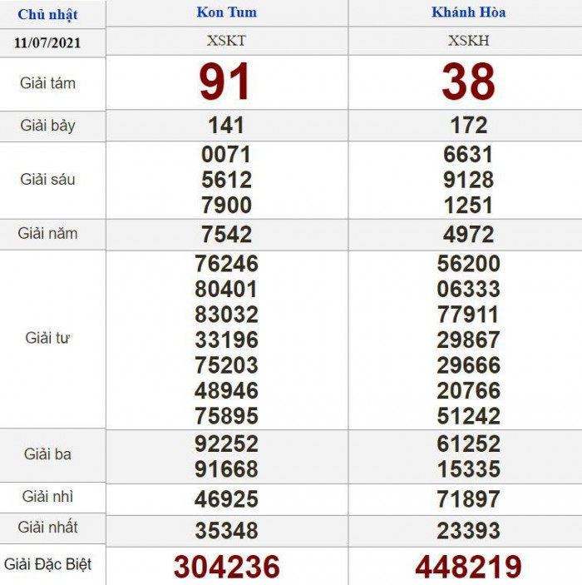Click Kon Tum Giải tám number 91
Viewport: 582px width, 585px height.
[x=225, y=82]
